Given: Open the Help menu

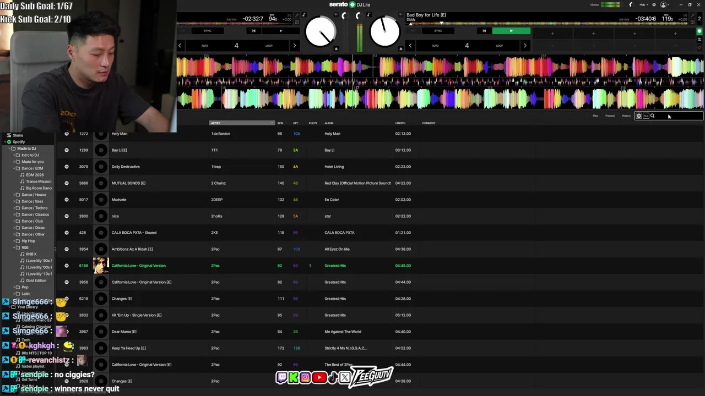Looking at the screenshot, I should point(643,4).
